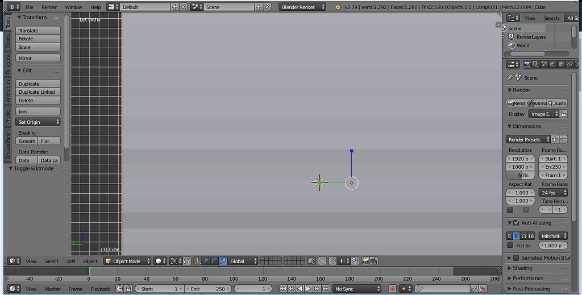Open the World properties tab globe icon

pos(552,64)
